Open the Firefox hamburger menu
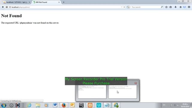192x108 pixels. click(189, 7)
